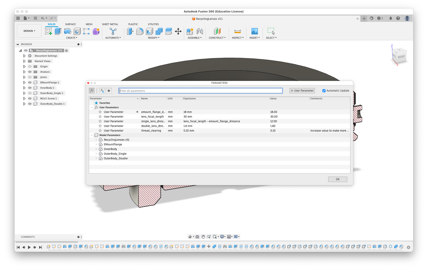
Task: Open the notifications bell
Action: (391, 18)
